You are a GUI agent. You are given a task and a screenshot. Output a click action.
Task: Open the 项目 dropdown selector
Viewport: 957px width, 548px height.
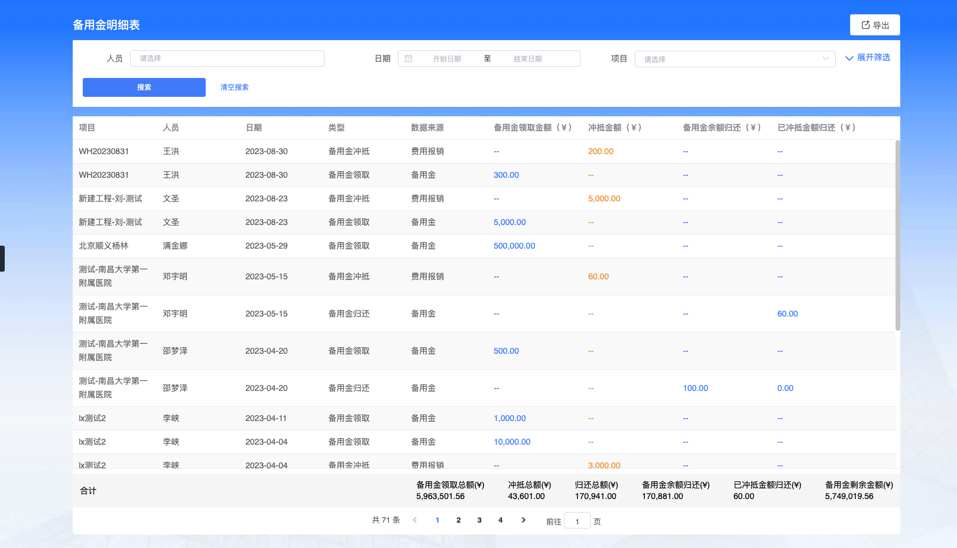[735, 58]
